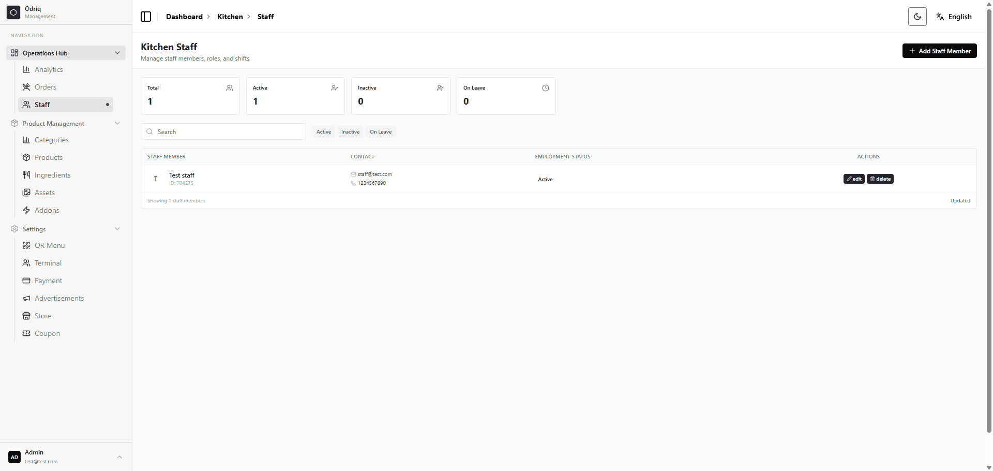Collapse the Product Management section
Screen dimensions: 993x471
click(x=66, y=123)
